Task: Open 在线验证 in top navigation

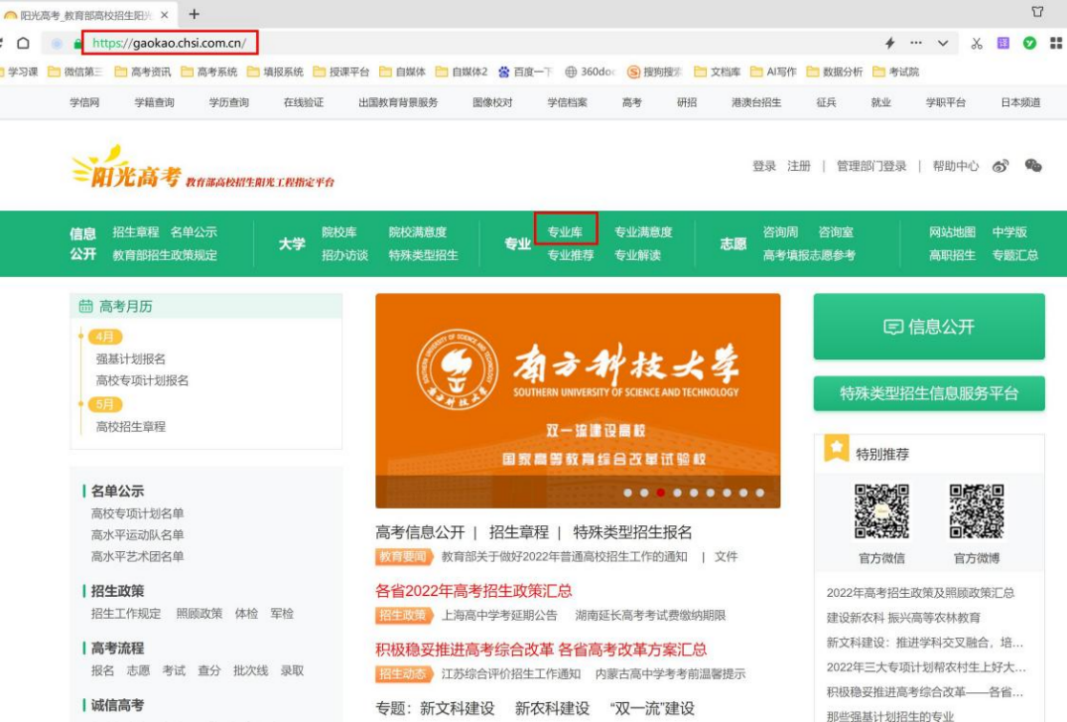Action: click(303, 102)
